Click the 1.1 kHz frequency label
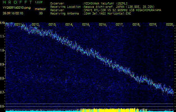 coord(3,36)
